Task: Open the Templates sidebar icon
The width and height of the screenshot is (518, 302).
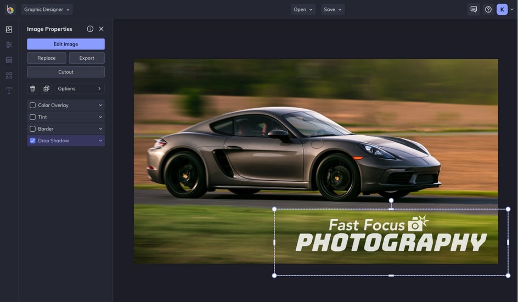Action: pos(9,60)
